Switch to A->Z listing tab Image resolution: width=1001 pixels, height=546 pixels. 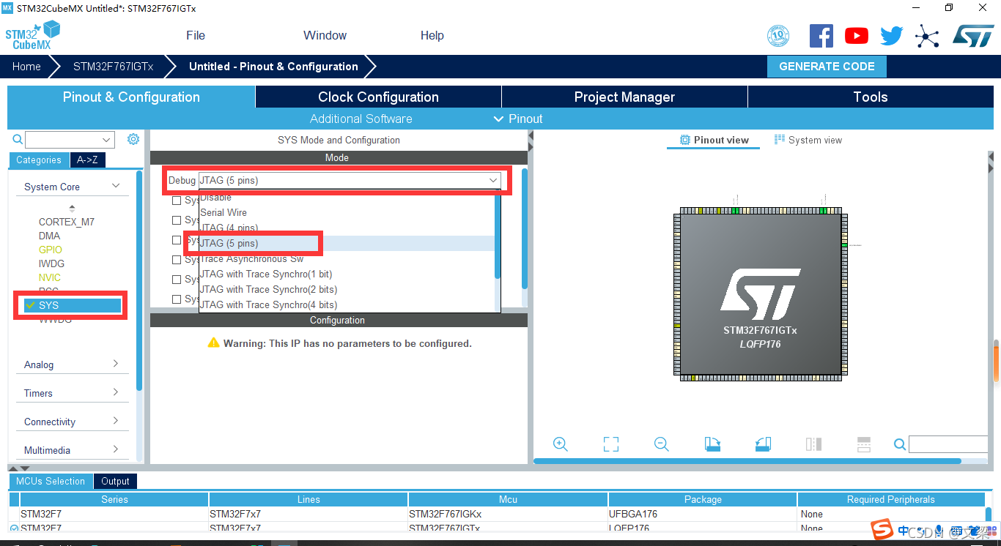click(x=87, y=160)
